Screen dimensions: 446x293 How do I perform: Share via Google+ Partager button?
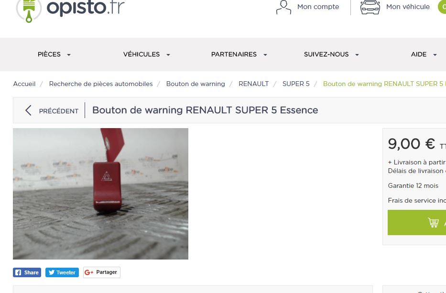tap(102, 272)
